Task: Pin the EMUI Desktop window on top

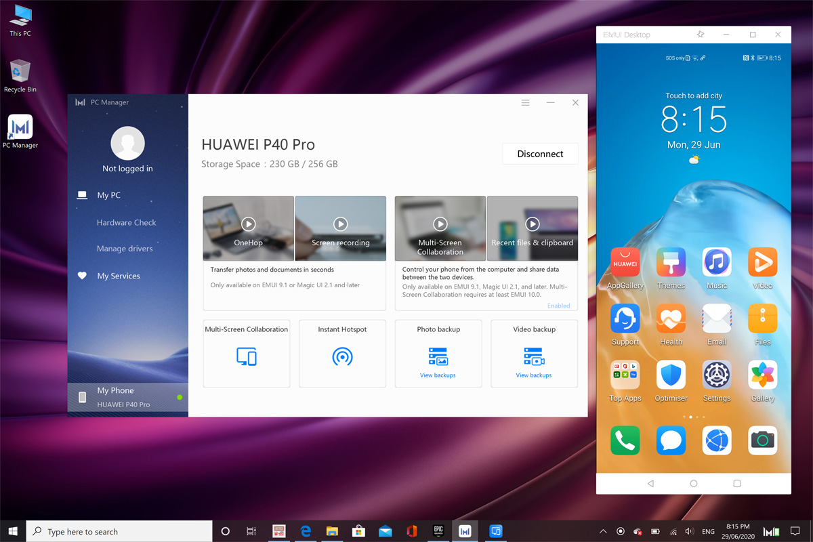Action: click(x=701, y=35)
